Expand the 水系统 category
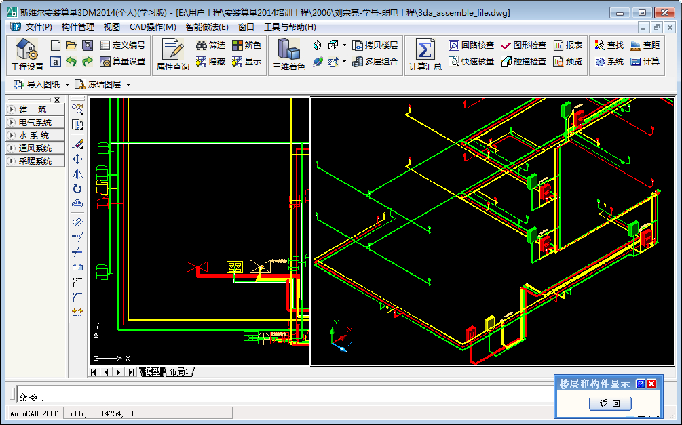 pos(35,136)
